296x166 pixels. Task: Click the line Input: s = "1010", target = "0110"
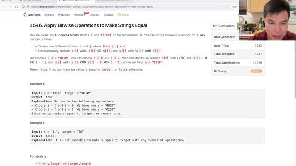click(61, 93)
